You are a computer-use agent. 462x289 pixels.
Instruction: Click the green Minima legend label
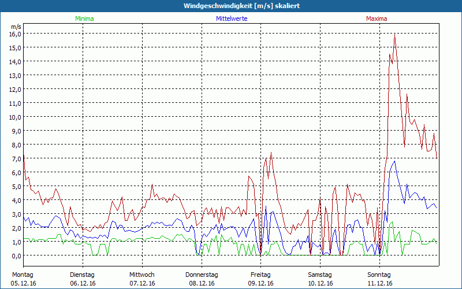(84, 18)
